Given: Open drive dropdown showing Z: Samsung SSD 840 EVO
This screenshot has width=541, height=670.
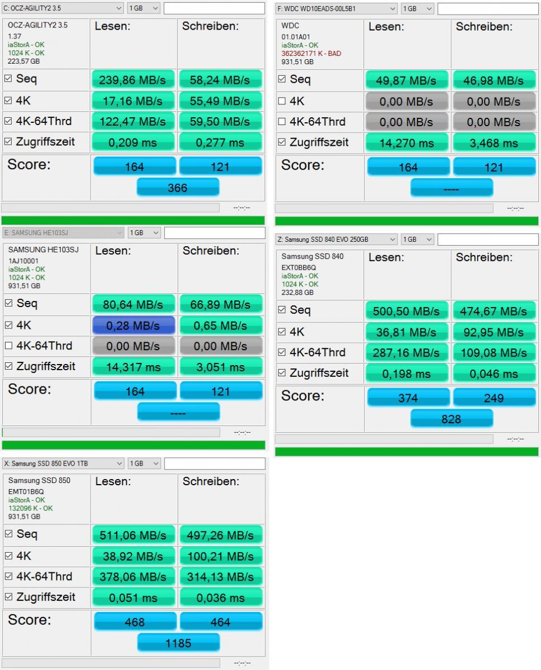Looking at the screenshot, I should 336,240.
